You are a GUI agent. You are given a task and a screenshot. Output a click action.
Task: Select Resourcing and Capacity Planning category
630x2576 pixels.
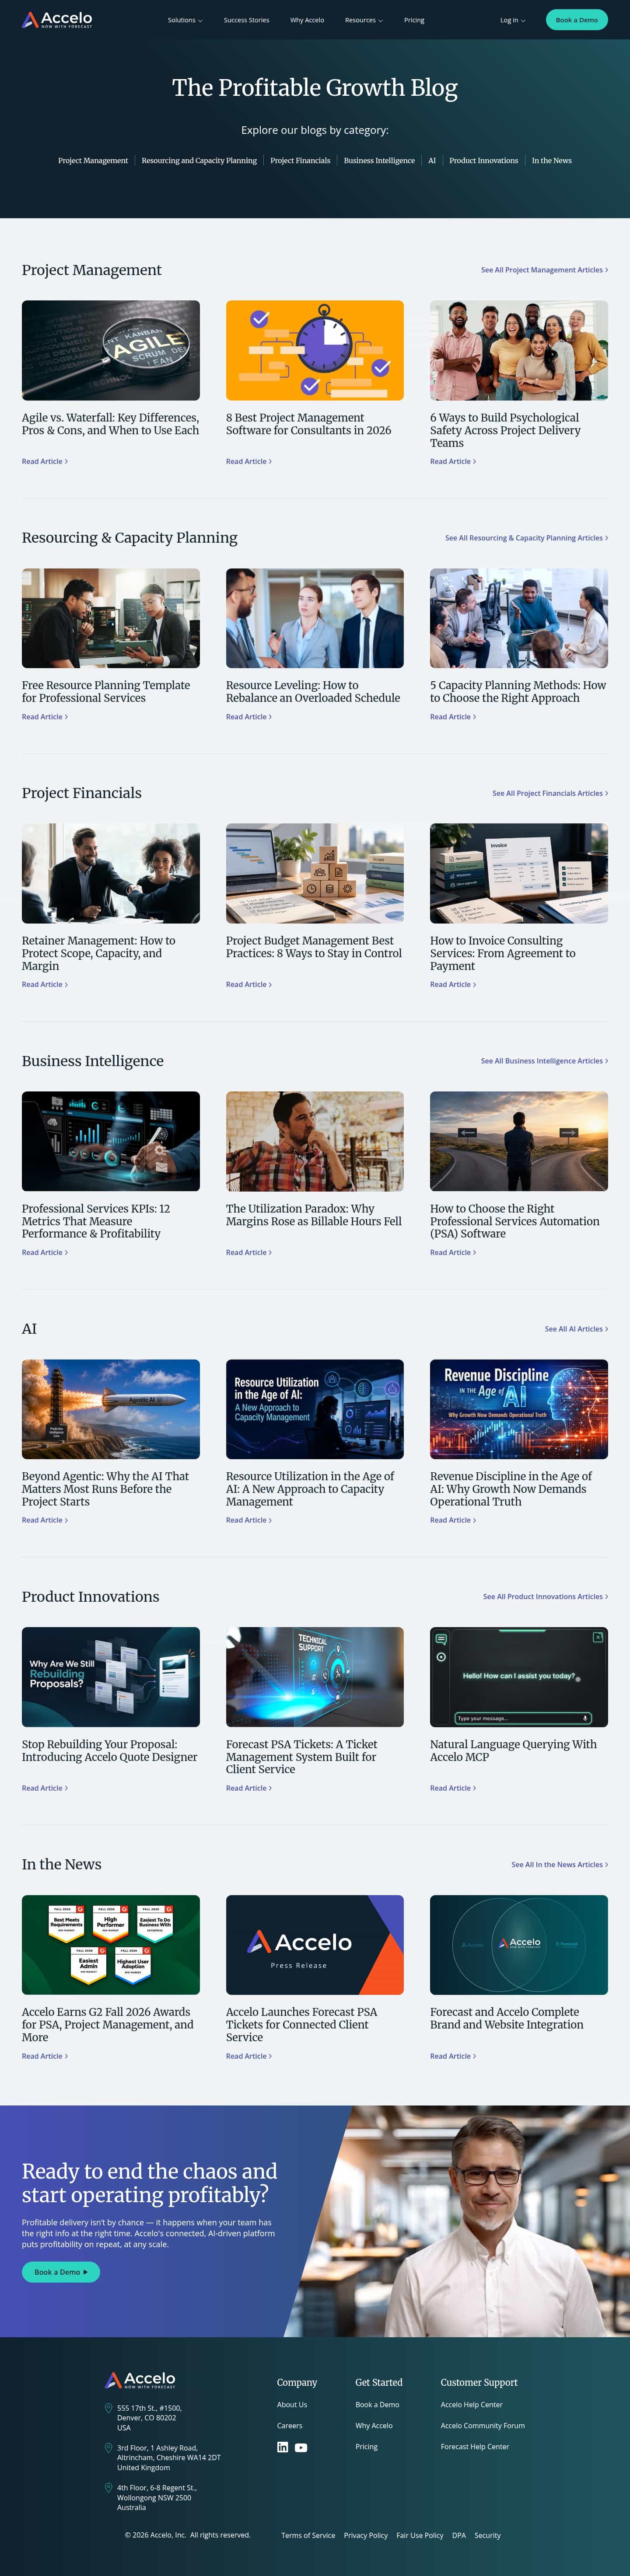(x=199, y=160)
